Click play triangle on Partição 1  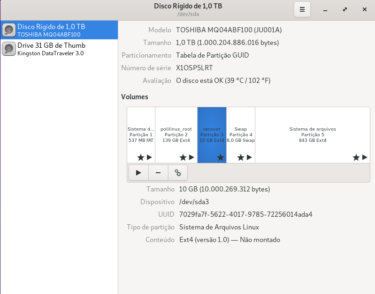point(149,157)
